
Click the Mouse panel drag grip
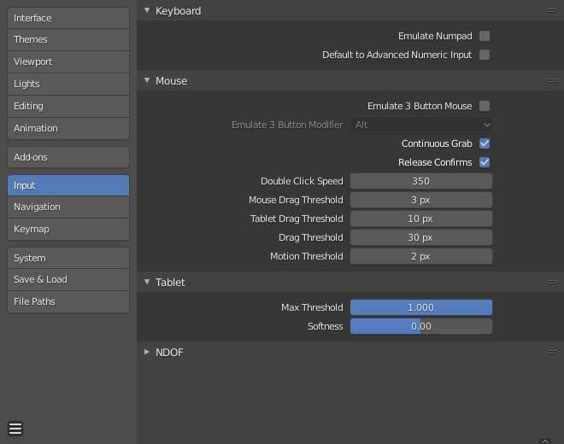[552, 80]
